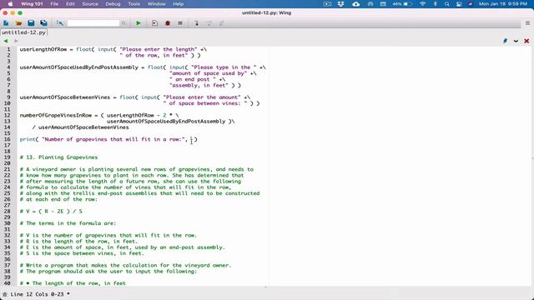
Task: Click the screen recording menu bar icon
Action: coord(327,4)
